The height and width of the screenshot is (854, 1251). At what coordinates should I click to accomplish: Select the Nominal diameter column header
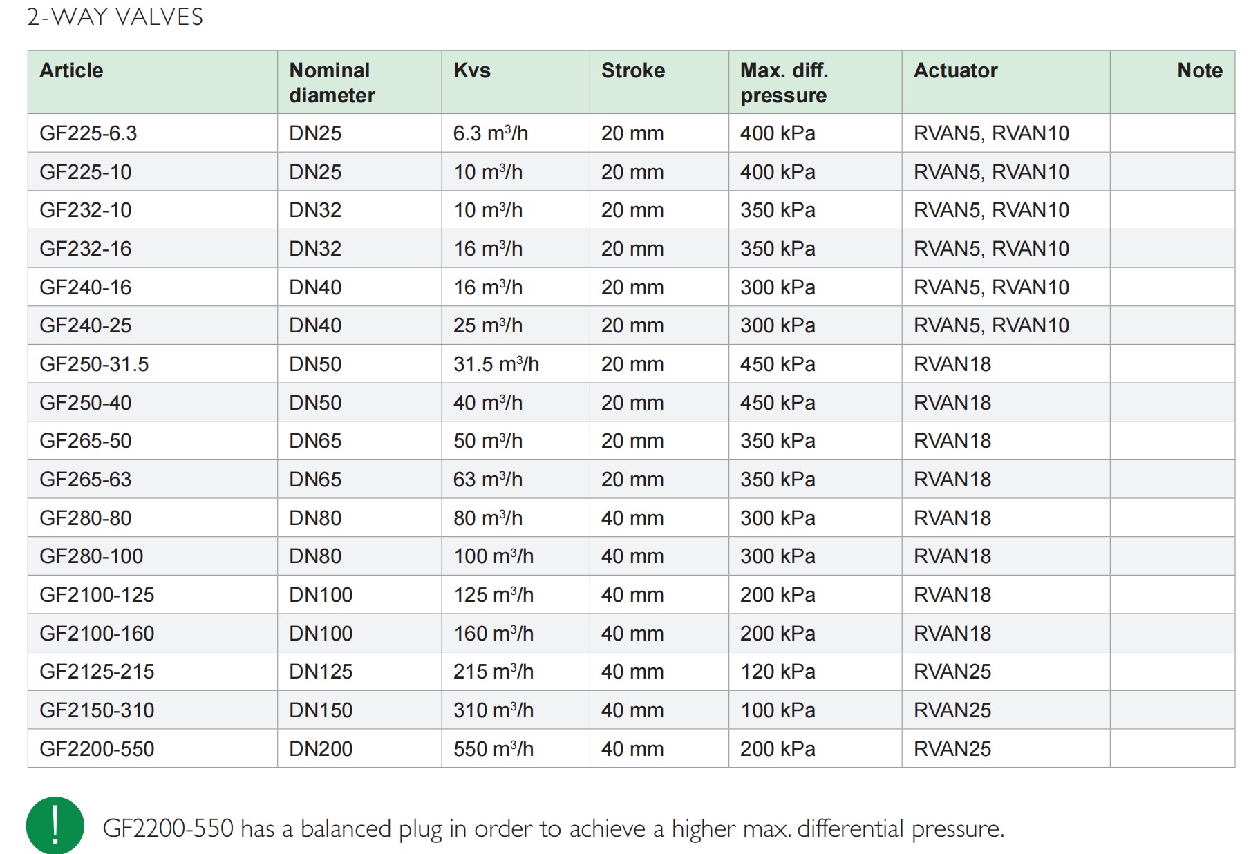coord(332,83)
